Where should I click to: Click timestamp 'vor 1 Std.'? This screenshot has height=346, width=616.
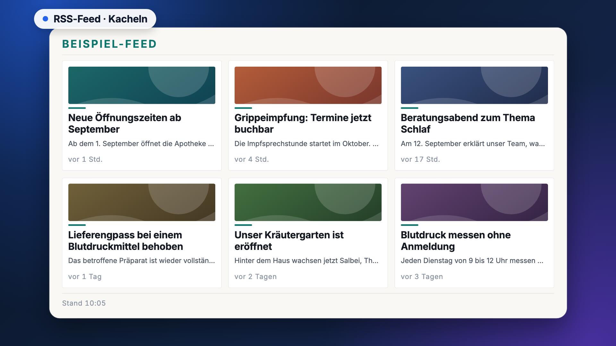[85, 159]
